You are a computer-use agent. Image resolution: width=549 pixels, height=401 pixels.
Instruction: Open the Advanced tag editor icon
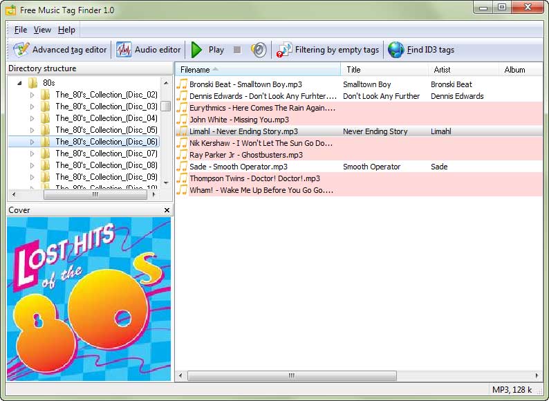pos(21,49)
